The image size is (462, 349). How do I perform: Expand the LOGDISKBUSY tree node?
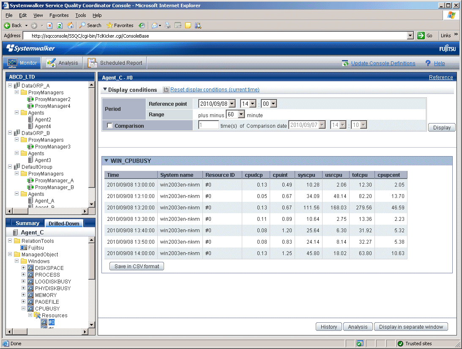[x=24, y=281]
